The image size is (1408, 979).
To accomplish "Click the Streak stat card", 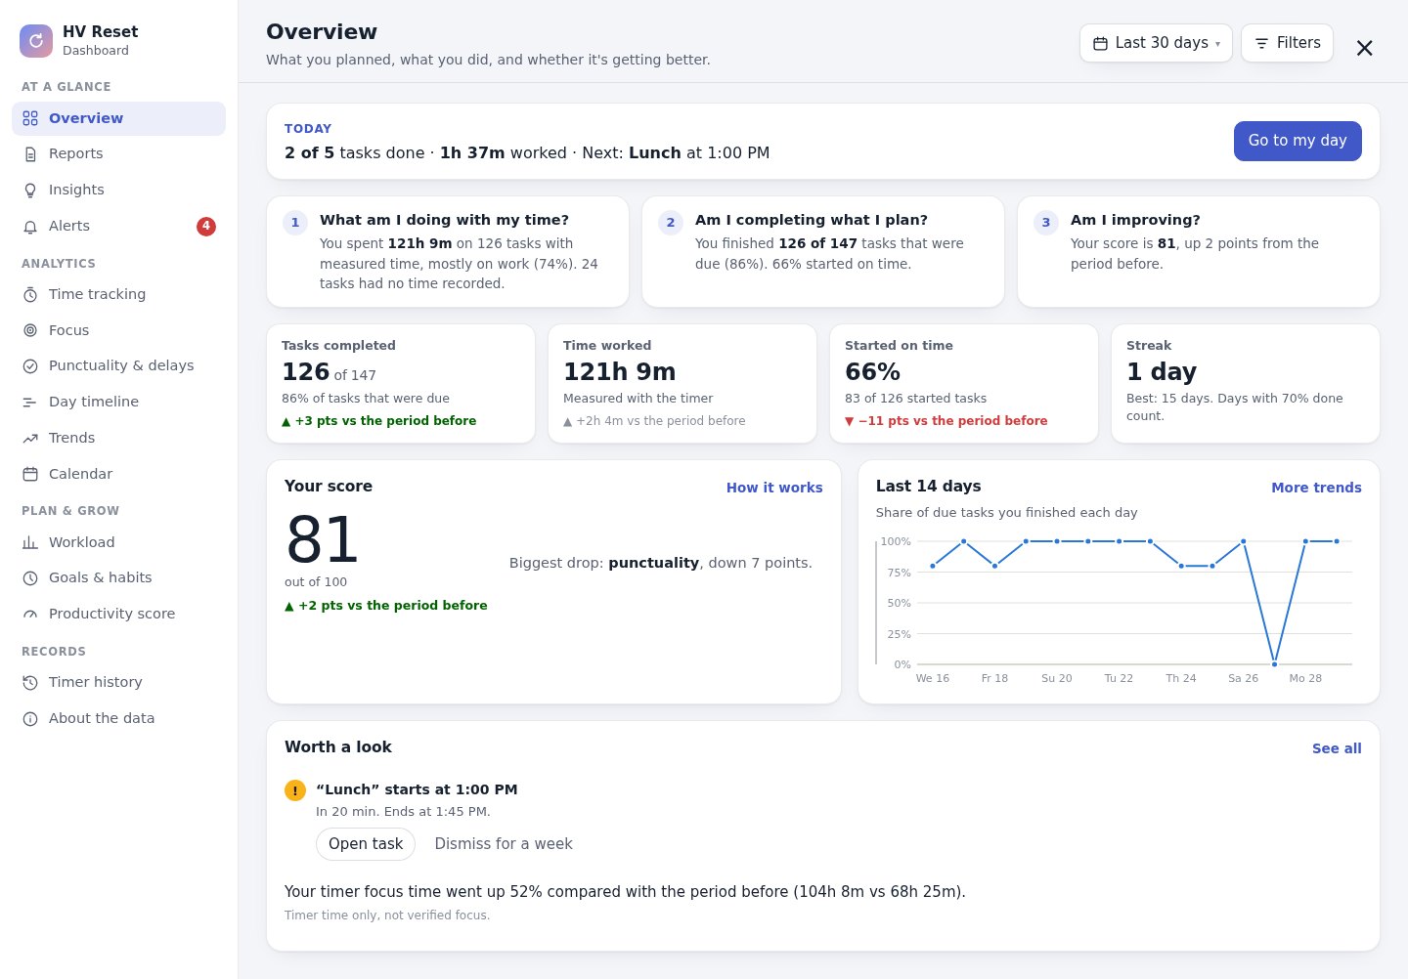I will click(x=1246, y=384).
